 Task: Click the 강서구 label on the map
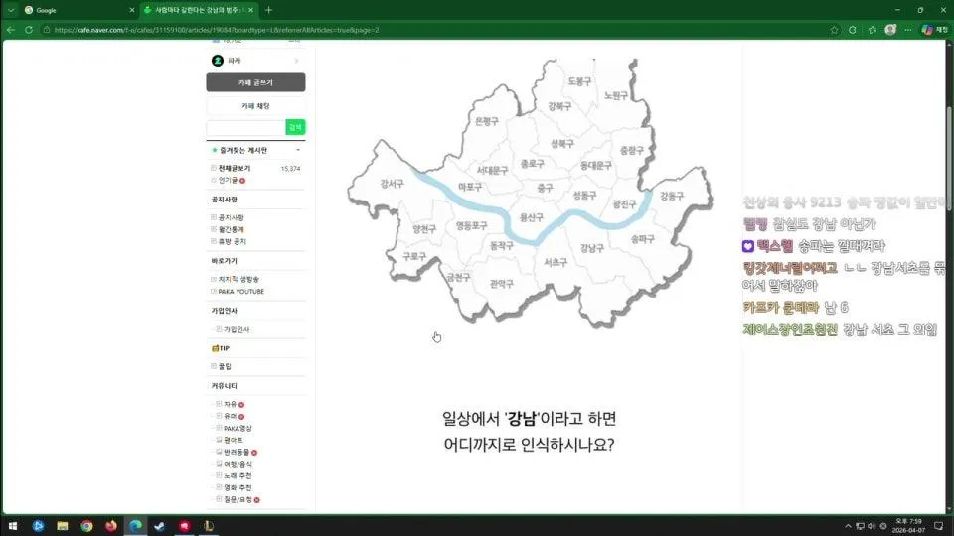[x=392, y=183]
